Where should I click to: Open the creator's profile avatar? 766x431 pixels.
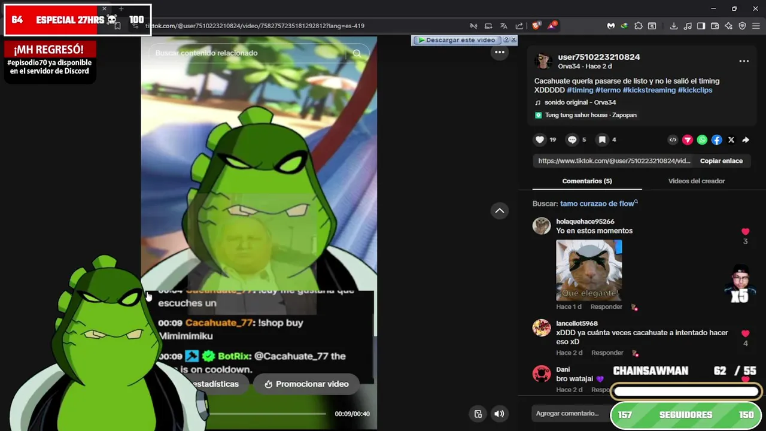543,61
